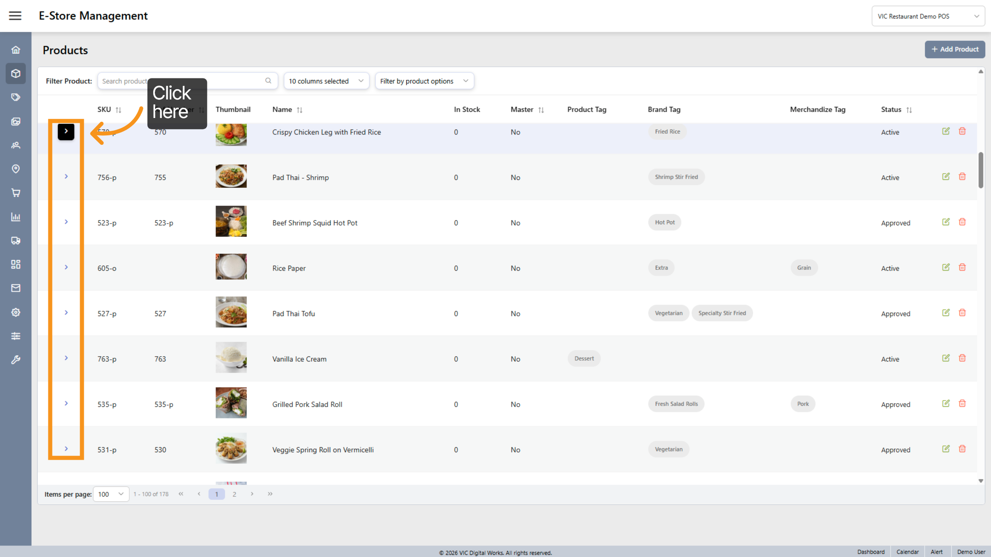
Task: Expand the Crispy Chicken Leg row
Action: (x=66, y=132)
